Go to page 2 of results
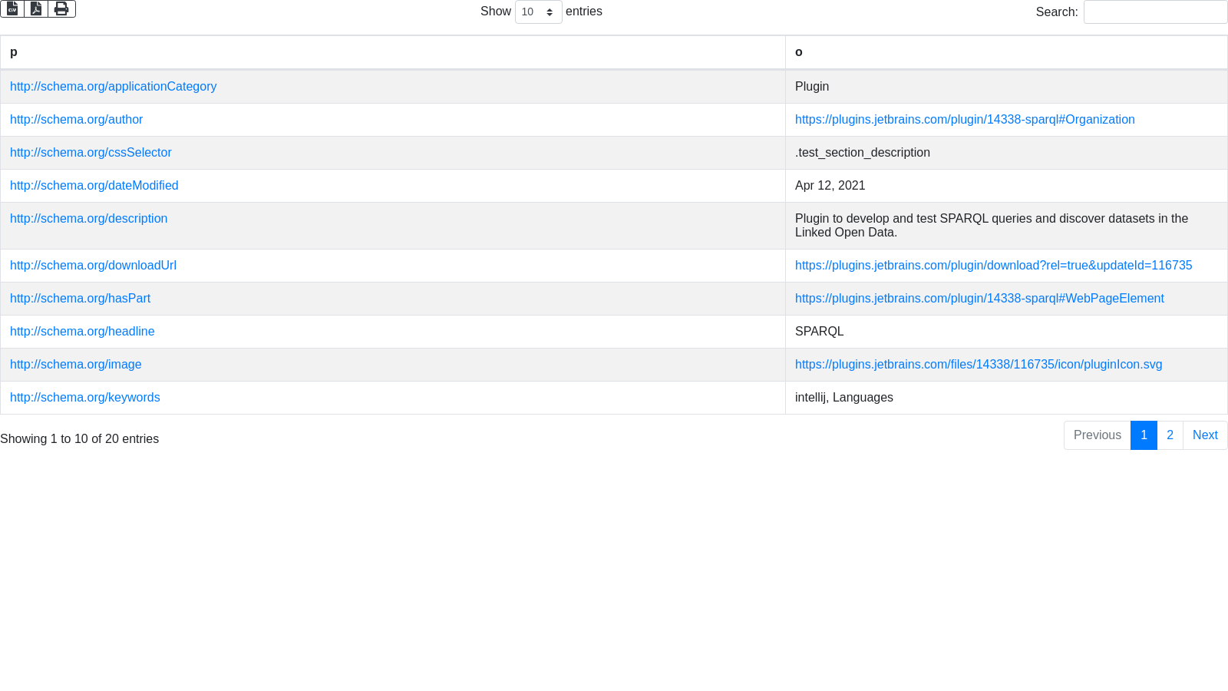This screenshot has width=1228, height=691. (x=1170, y=435)
